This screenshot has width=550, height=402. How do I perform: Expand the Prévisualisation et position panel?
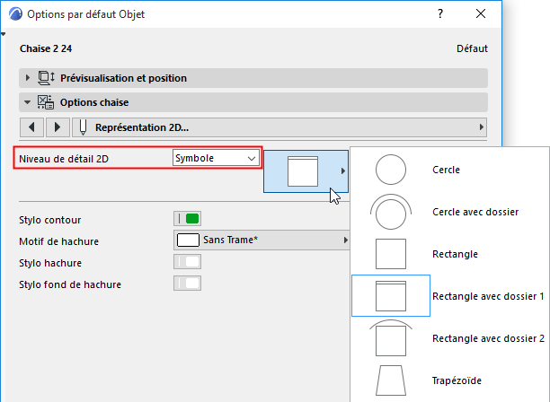[29, 78]
